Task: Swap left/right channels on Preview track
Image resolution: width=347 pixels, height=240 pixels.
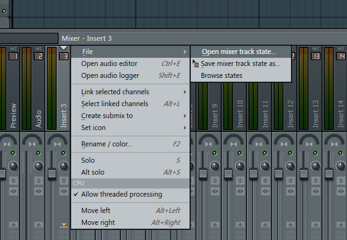Action: point(13,191)
